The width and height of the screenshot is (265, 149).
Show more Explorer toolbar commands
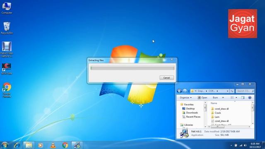coord(223,98)
